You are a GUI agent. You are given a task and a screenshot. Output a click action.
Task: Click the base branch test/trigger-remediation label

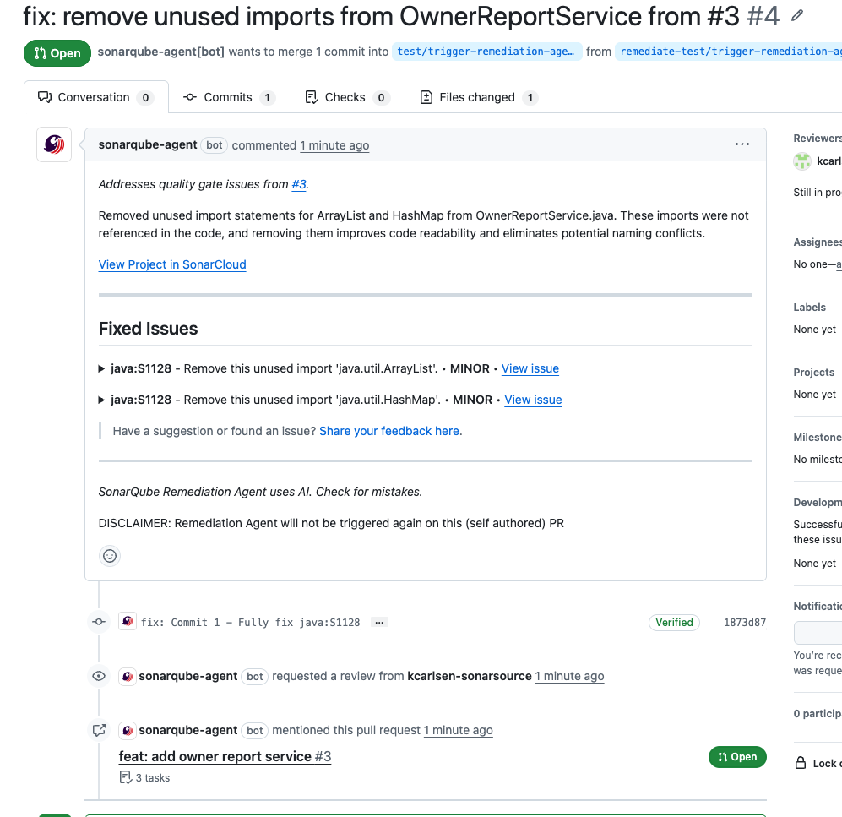coord(487,52)
